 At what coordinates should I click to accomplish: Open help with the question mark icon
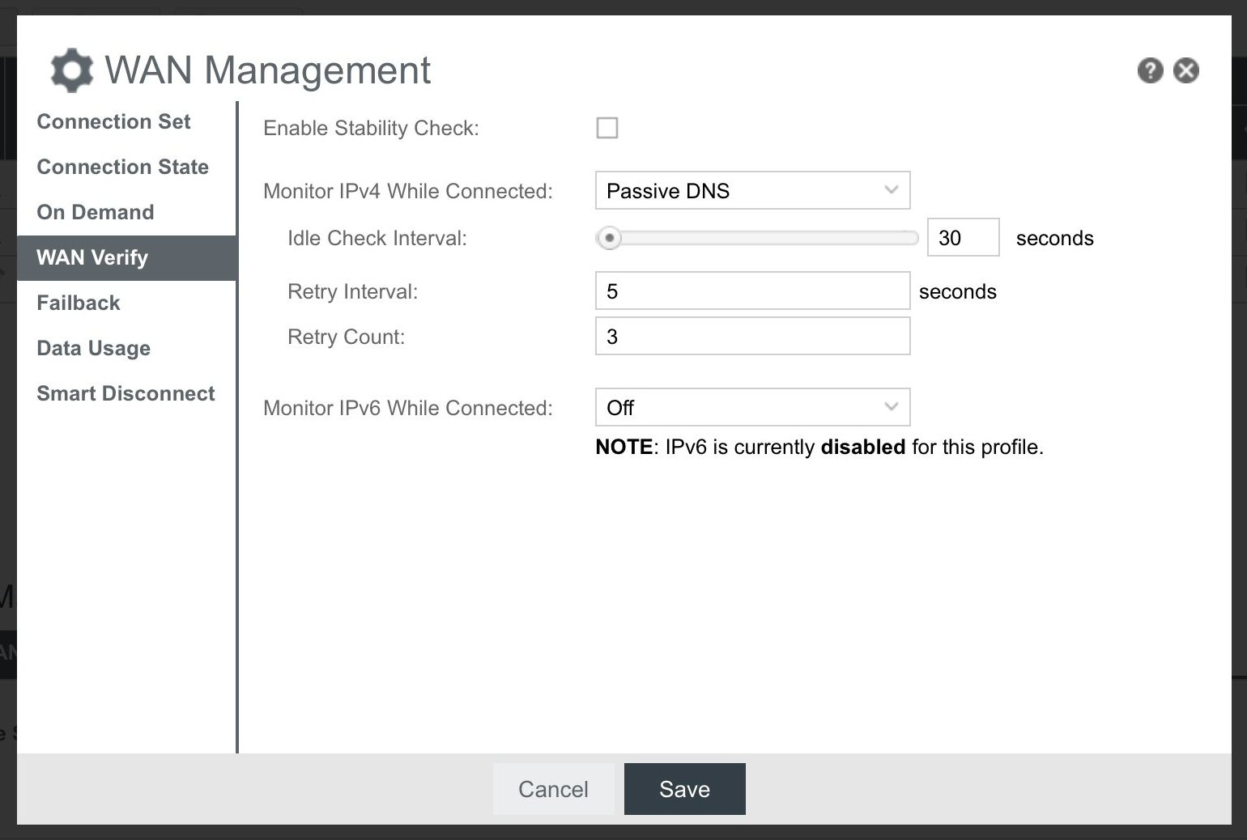pos(1150,70)
